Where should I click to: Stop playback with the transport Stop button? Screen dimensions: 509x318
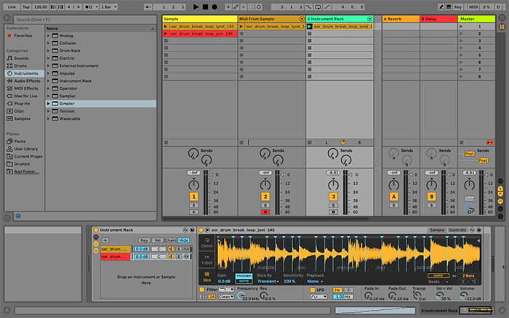[x=205, y=7]
